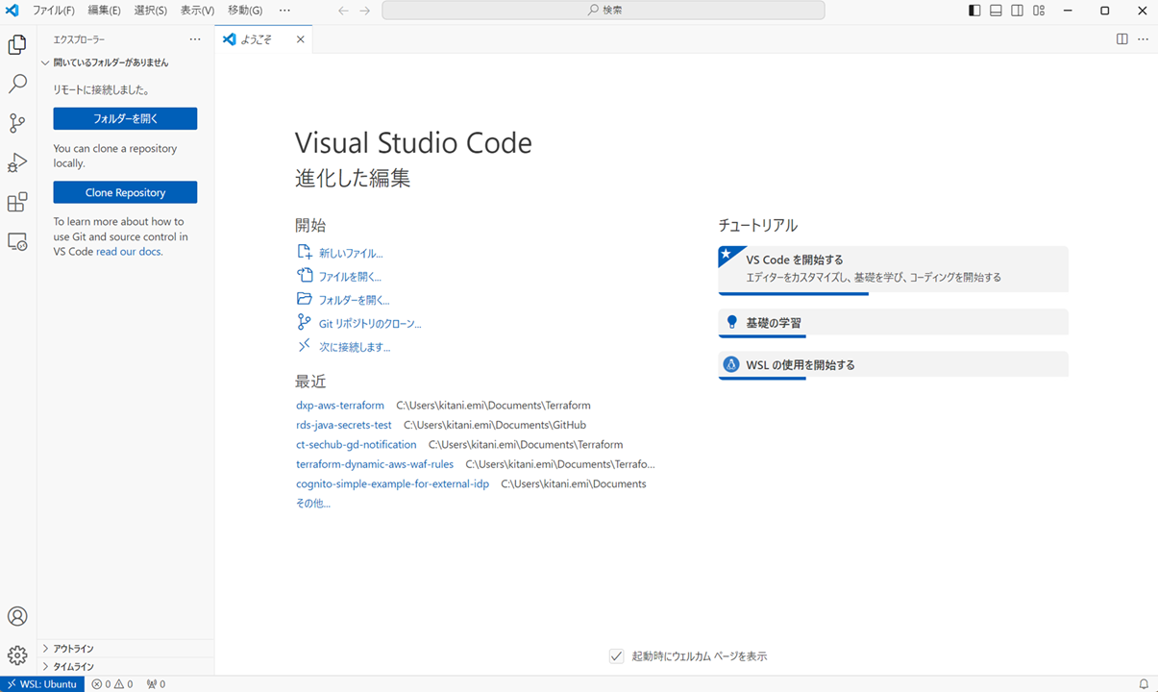Viewport: 1158px width, 692px height.
Task: Toggle secondary side bar layout icon
Action: tap(1017, 11)
